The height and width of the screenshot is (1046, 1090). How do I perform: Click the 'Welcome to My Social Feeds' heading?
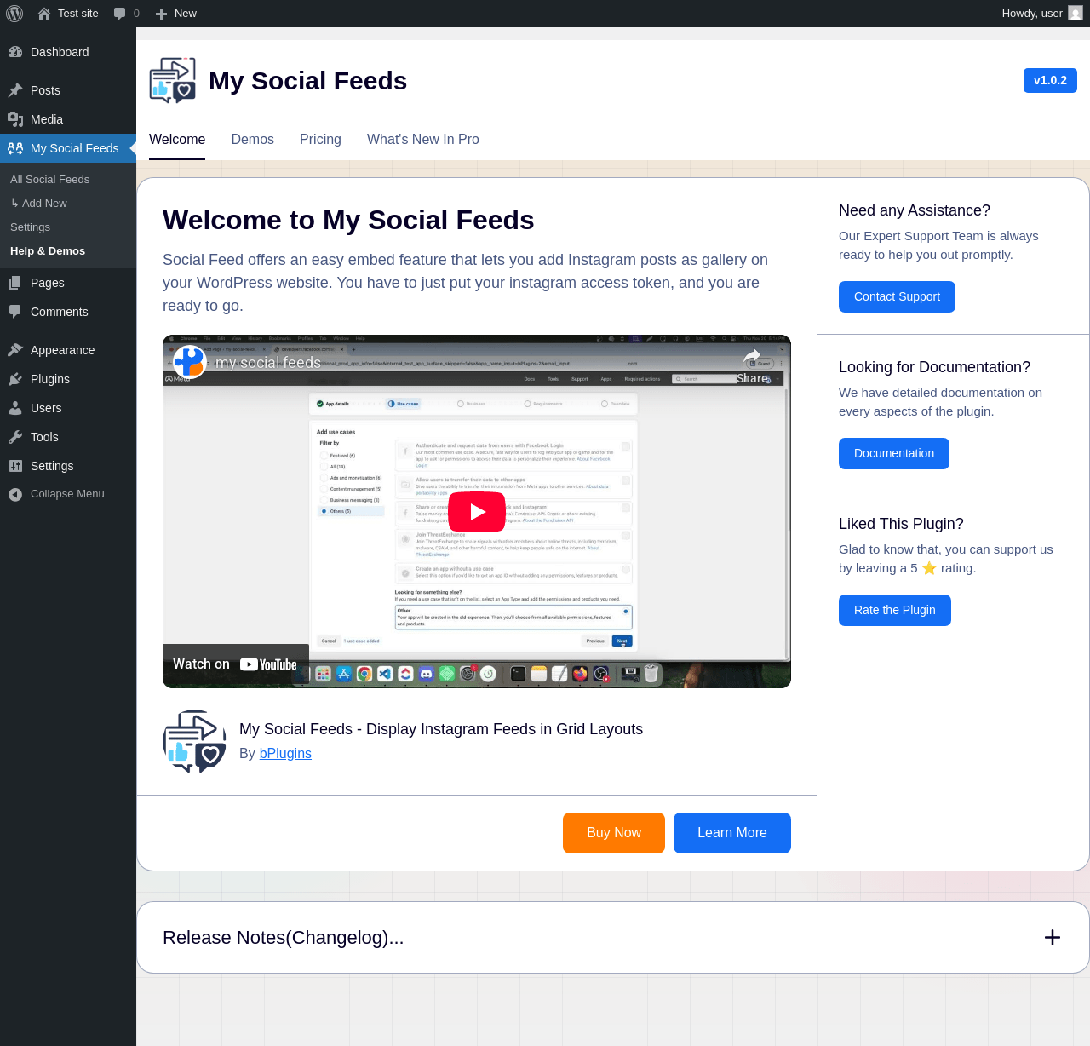348,220
